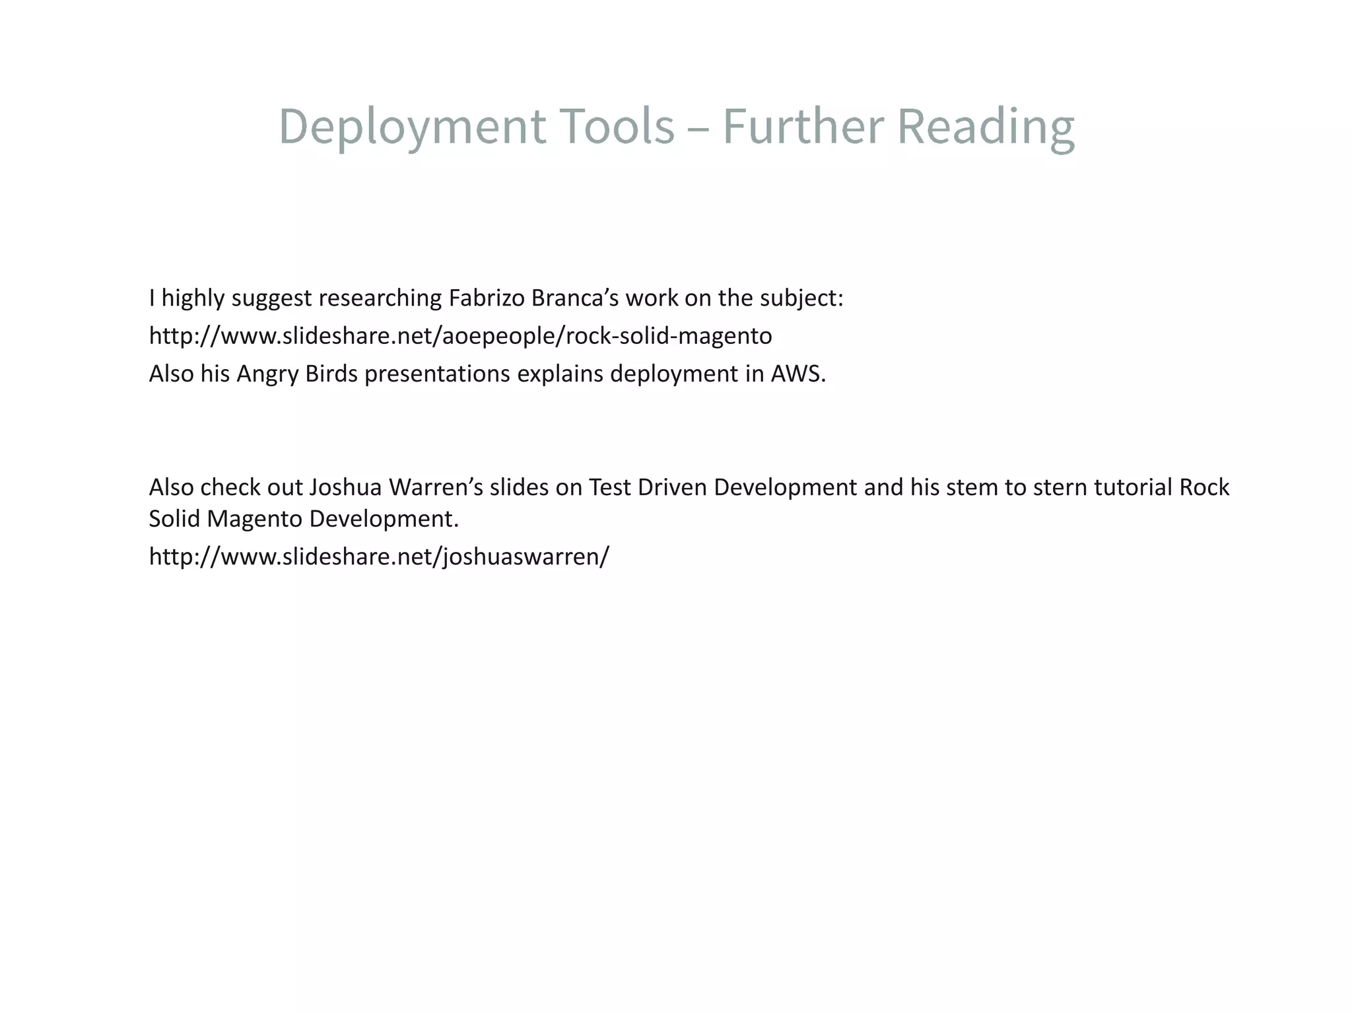Open the rock-solid-magento slideshare link
1352x1014 pixels.
(460, 336)
